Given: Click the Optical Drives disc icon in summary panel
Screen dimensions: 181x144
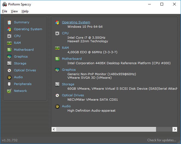Looking at the screenshot, I should [x=57, y=95].
